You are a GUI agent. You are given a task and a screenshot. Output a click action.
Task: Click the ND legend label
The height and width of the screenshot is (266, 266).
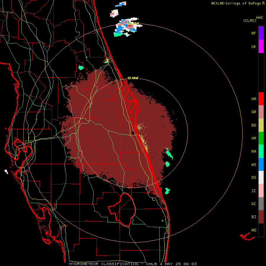click(254, 230)
